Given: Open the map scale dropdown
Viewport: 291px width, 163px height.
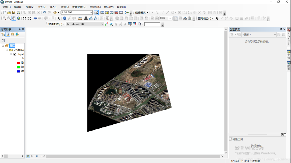Looking at the screenshot, I should (91, 13).
